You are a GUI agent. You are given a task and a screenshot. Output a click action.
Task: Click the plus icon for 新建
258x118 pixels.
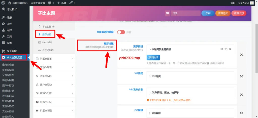pos(59,3)
